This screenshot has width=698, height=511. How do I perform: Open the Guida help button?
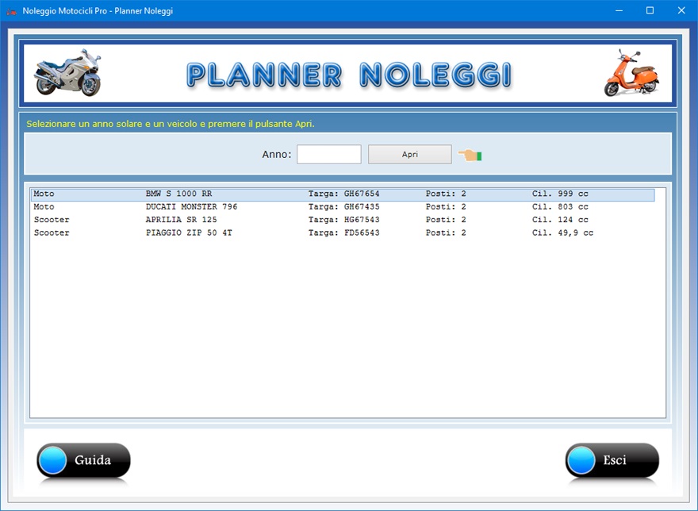coord(84,460)
